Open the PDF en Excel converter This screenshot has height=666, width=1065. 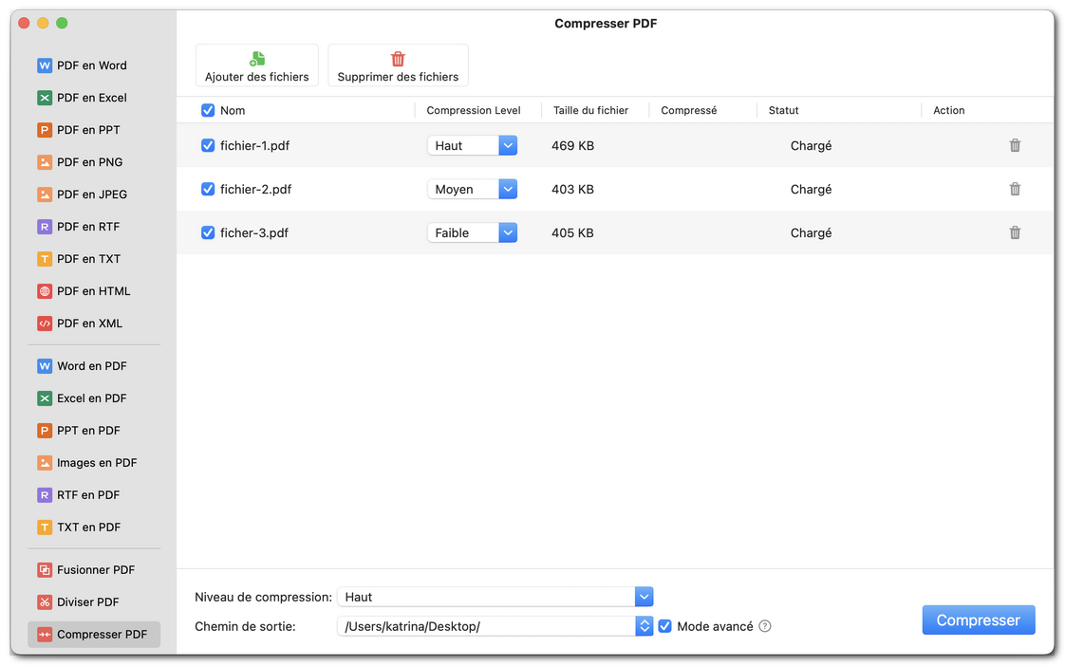point(44,97)
